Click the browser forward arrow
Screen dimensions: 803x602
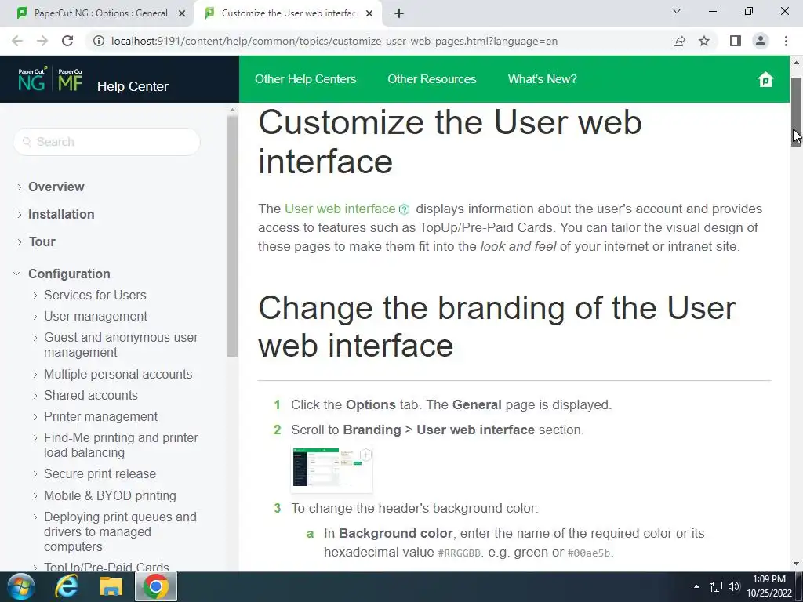42,41
